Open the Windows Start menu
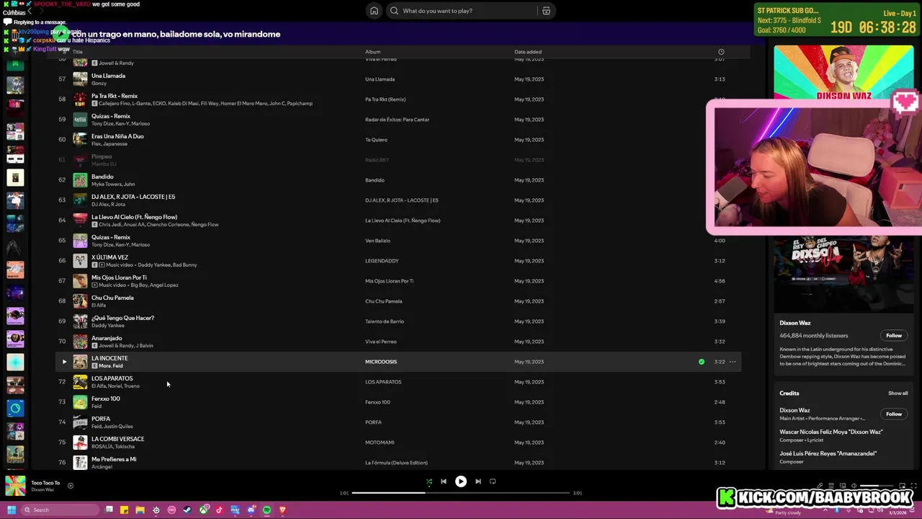Image resolution: width=922 pixels, height=519 pixels. coord(11,510)
